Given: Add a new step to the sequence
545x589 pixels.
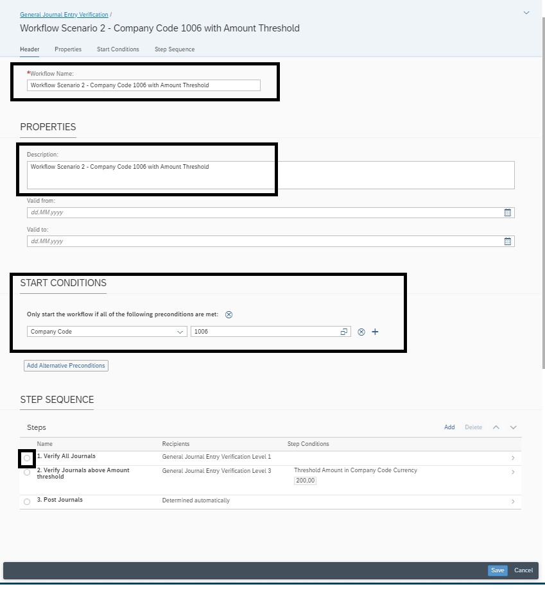Looking at the screenshot, I should pos(449,427).
